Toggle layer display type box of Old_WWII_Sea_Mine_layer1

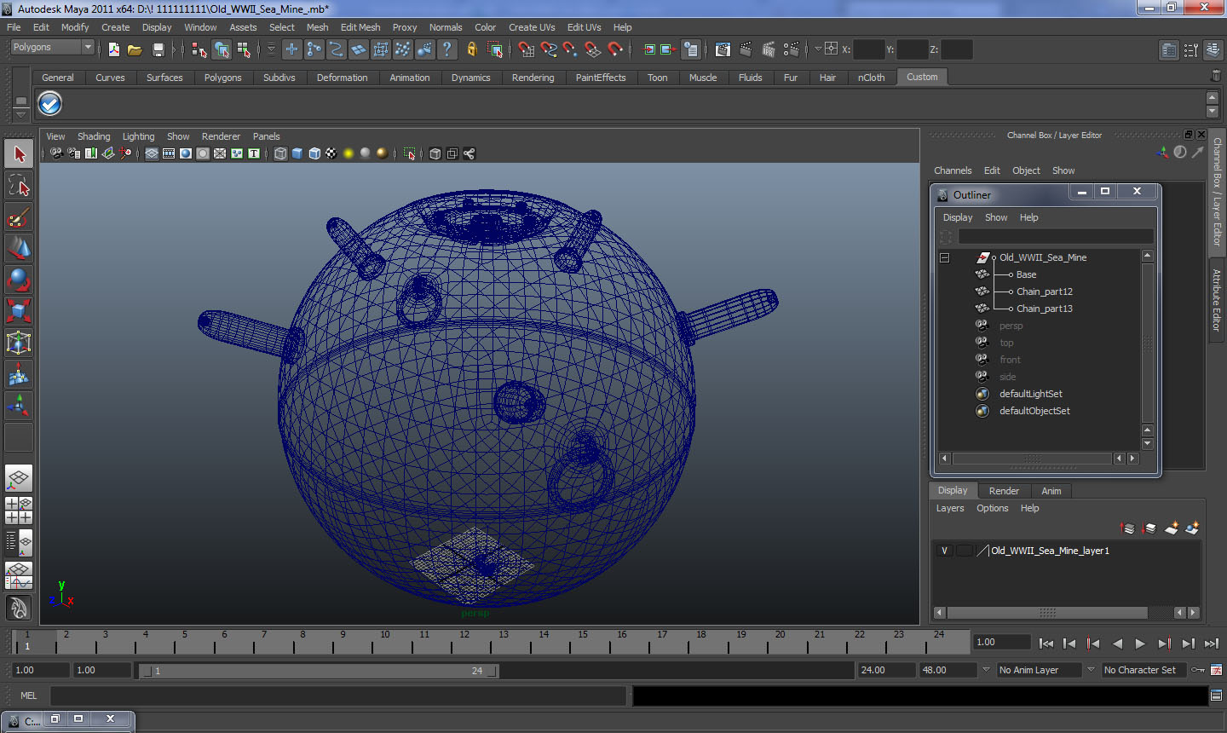pos(964,551)
